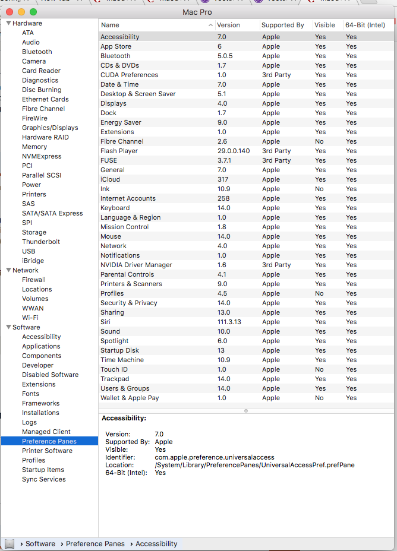Select the NVIDIA Driver Manager row
397x551 pixels.
click(x=246, y=265)
